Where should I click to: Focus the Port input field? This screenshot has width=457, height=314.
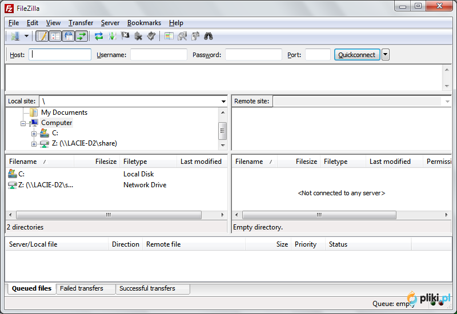pyautogui.click(x=318, y=54)
